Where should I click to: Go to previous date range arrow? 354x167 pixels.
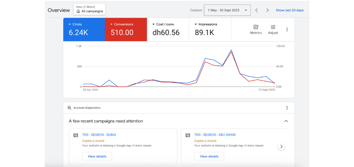pos(256,10)
